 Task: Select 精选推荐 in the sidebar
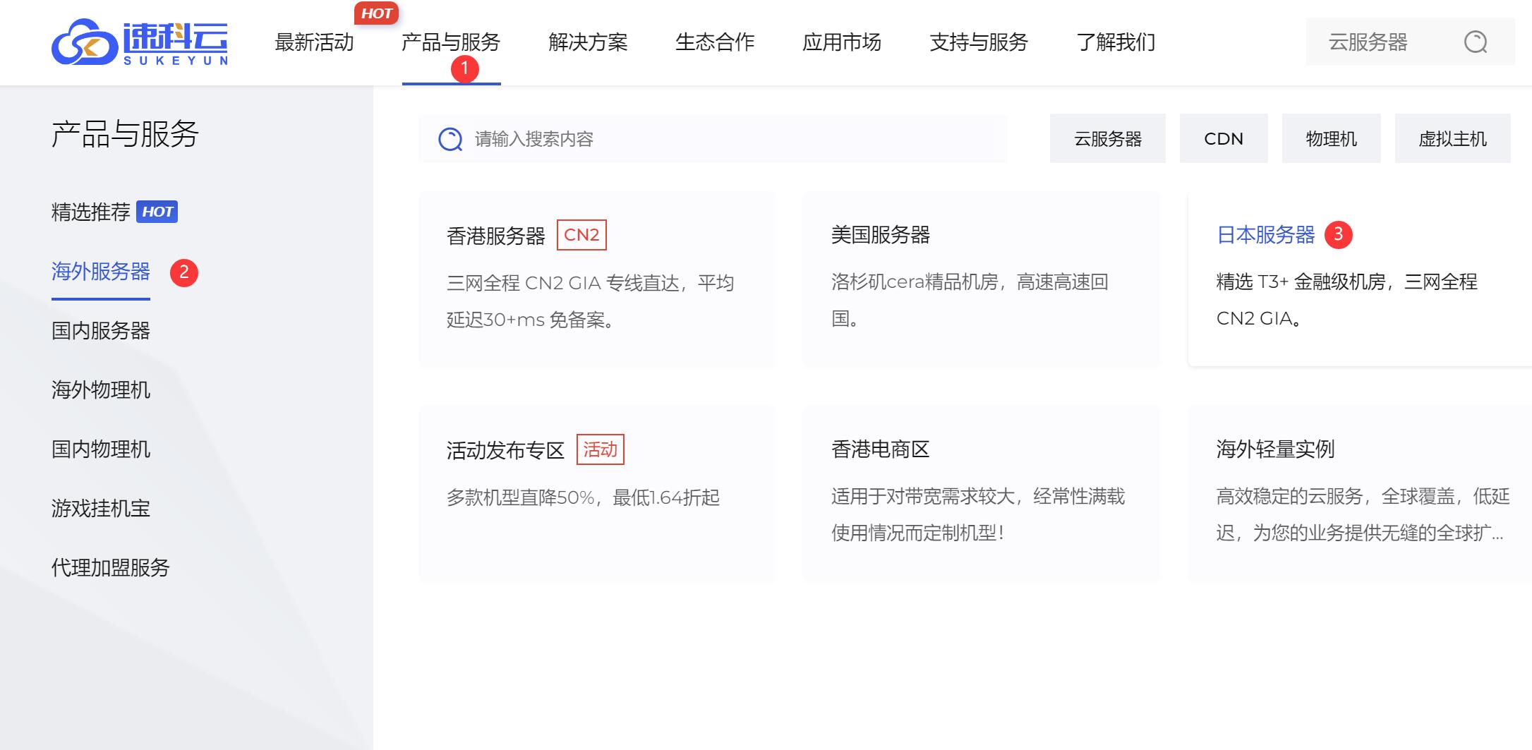pyautogui.click(x=90, y=212)
